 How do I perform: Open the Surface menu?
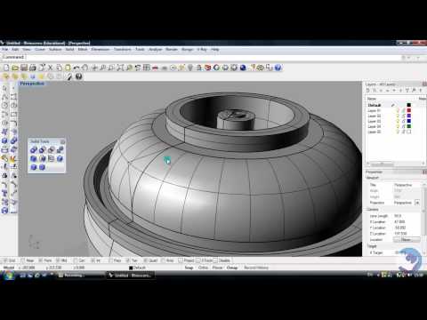coord(55,49)
